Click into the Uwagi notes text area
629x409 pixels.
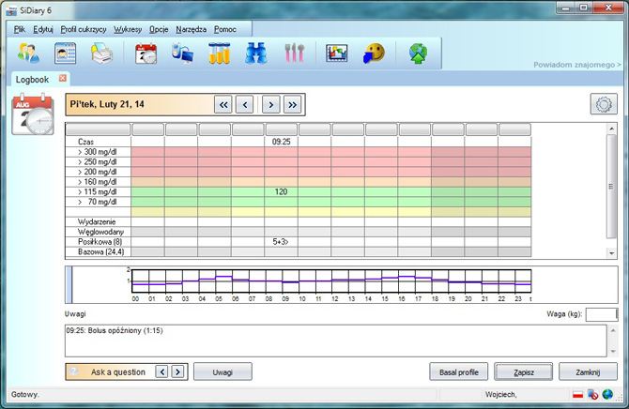[336, 341]
